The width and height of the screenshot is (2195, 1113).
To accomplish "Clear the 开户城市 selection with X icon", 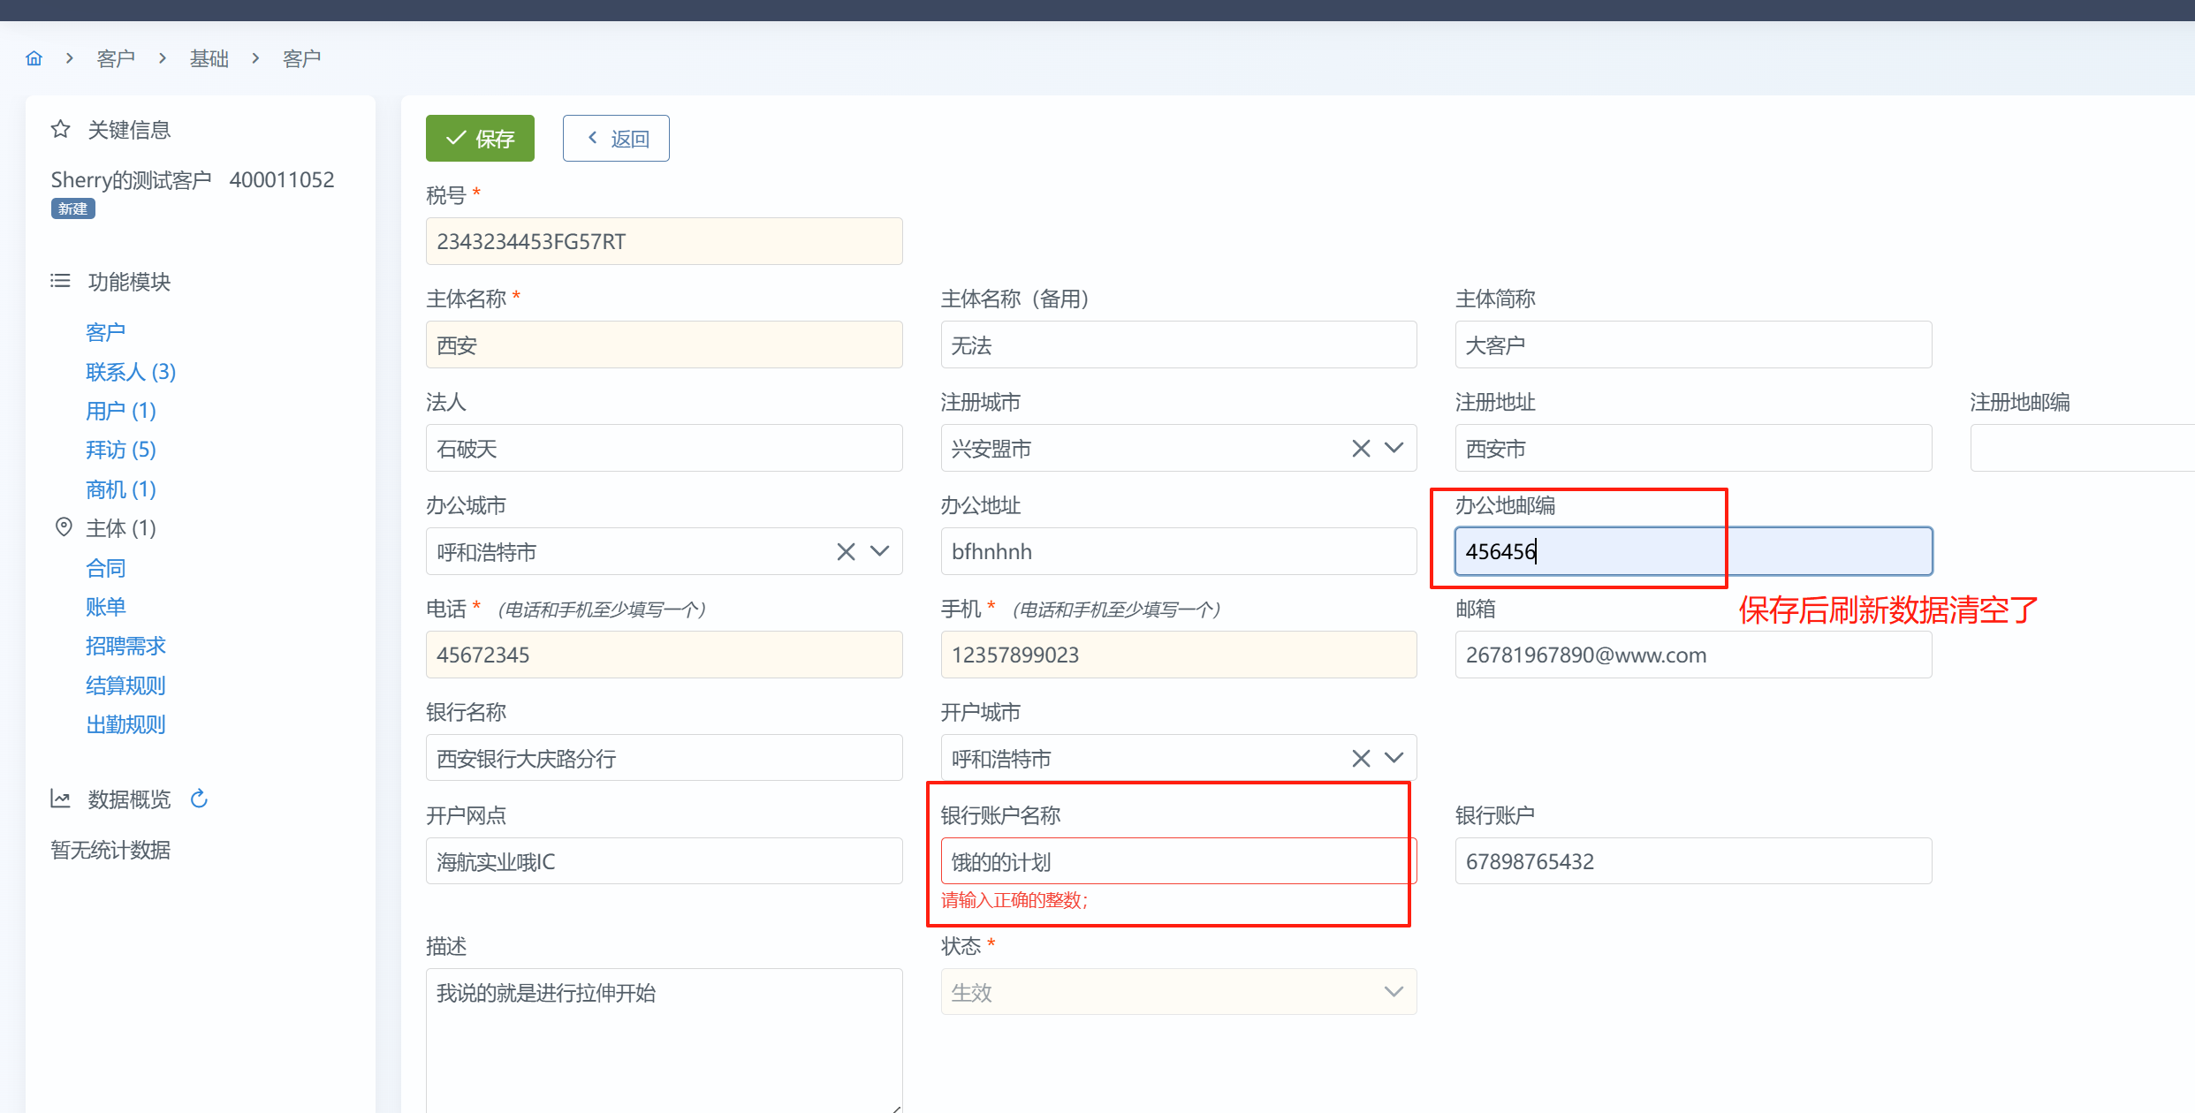I will click(x=1361, y=759).
